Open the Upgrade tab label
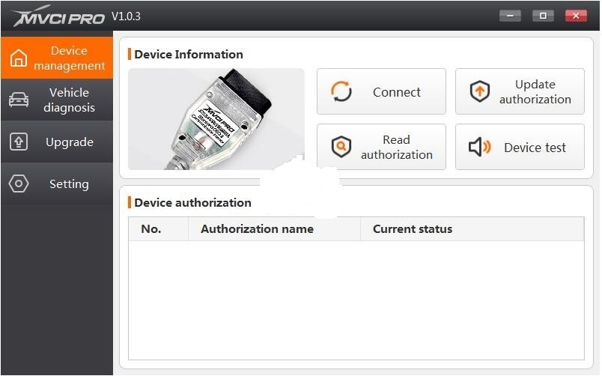This screenshot has width=602, height=376. point(69,142)
